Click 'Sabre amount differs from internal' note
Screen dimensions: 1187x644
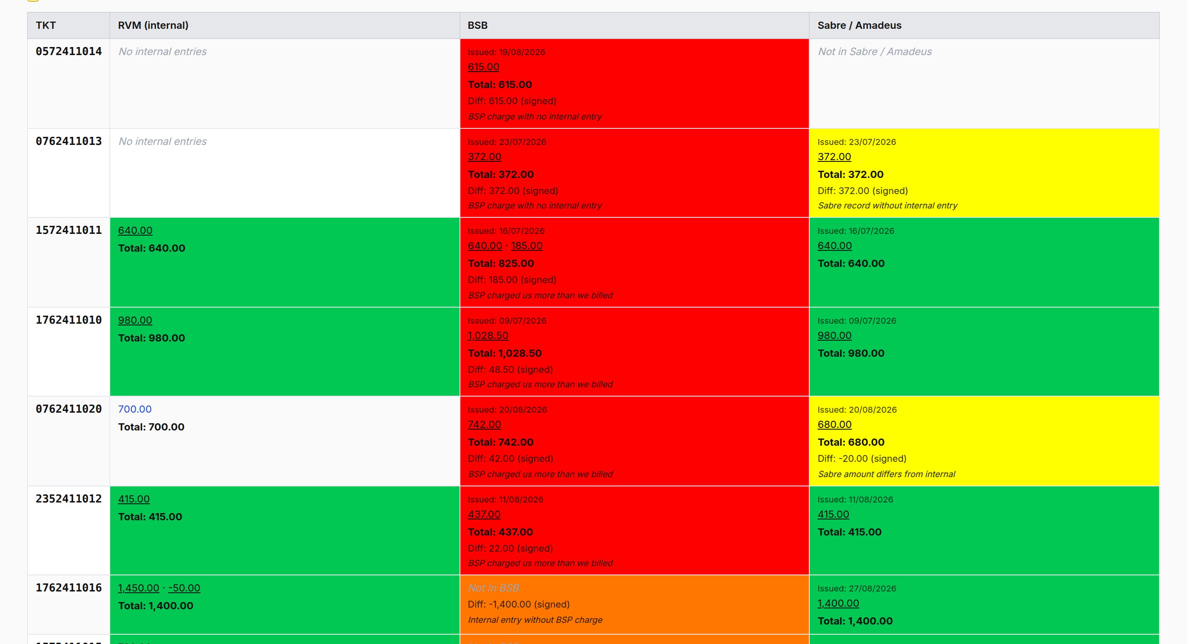pyautogui.click(x=886, y=474)
